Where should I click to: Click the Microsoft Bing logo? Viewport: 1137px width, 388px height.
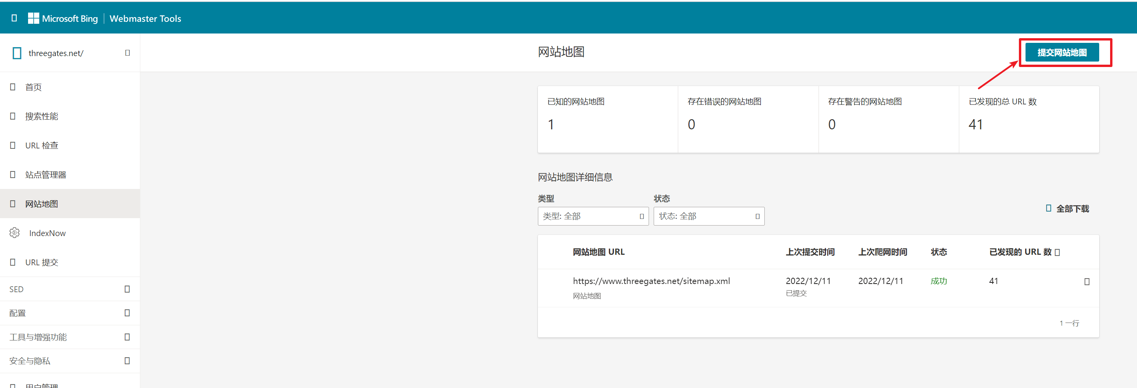point(63,19)
